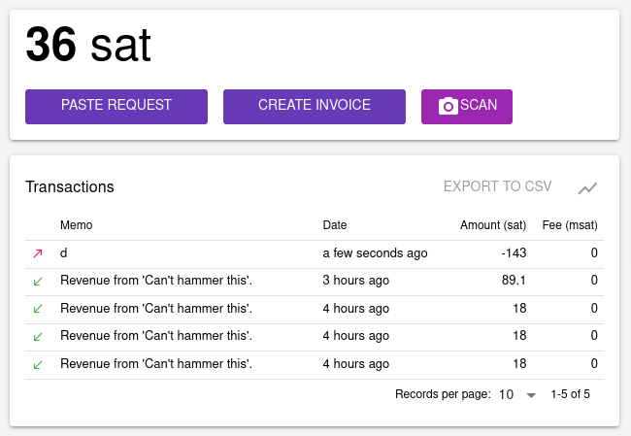Click the Scan button
This screenshot has height=436, width=631.
coord(467,107)
